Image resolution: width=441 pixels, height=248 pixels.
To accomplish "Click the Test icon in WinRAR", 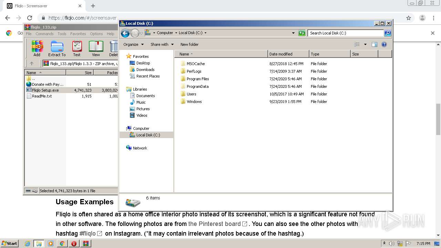I will 77,48.
